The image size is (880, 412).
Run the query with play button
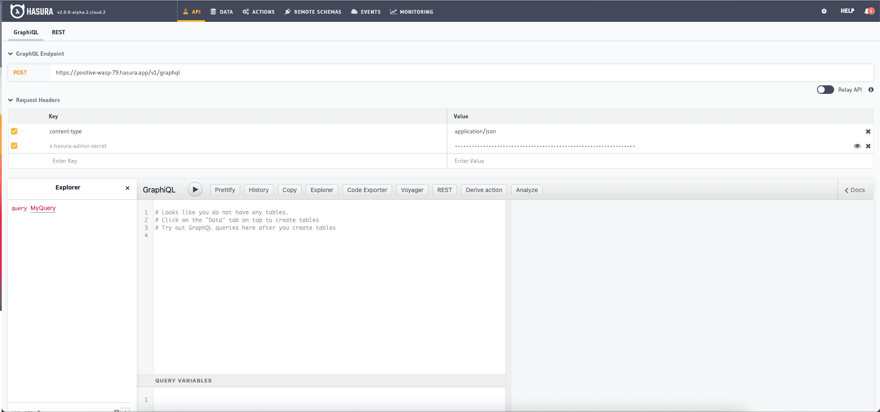pos(195,189)
